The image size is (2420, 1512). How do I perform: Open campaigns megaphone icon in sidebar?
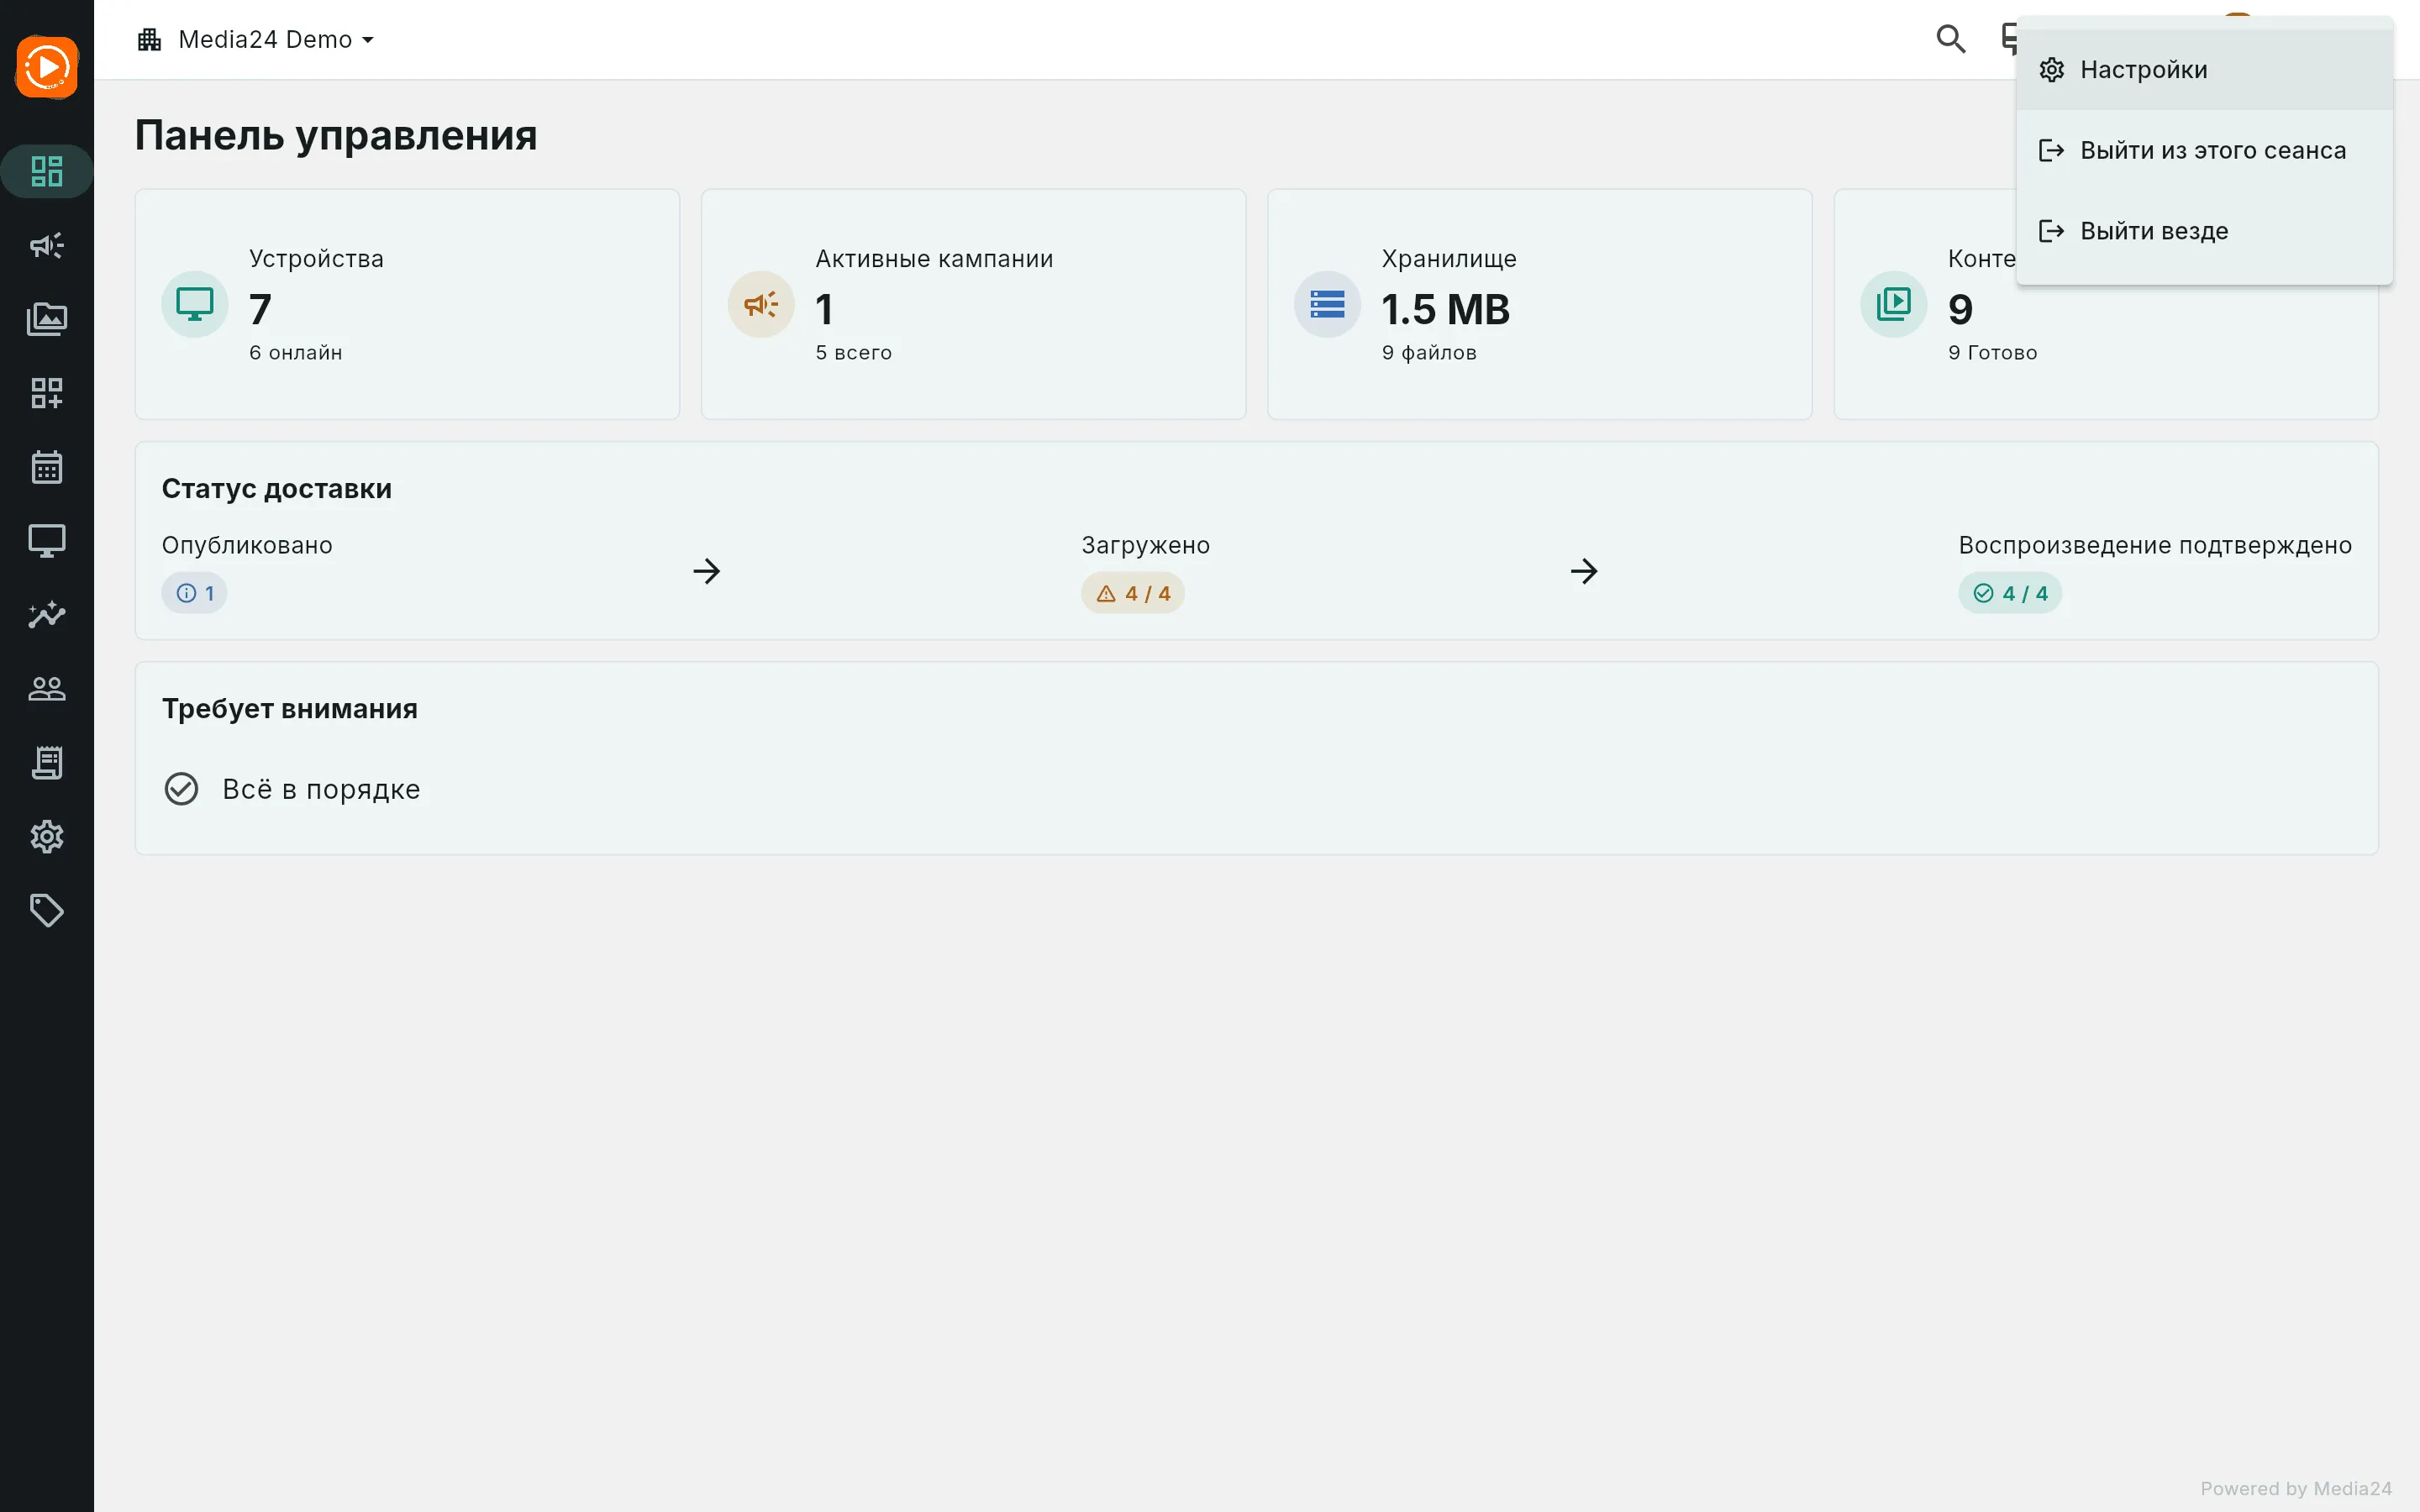coord(47,245)
